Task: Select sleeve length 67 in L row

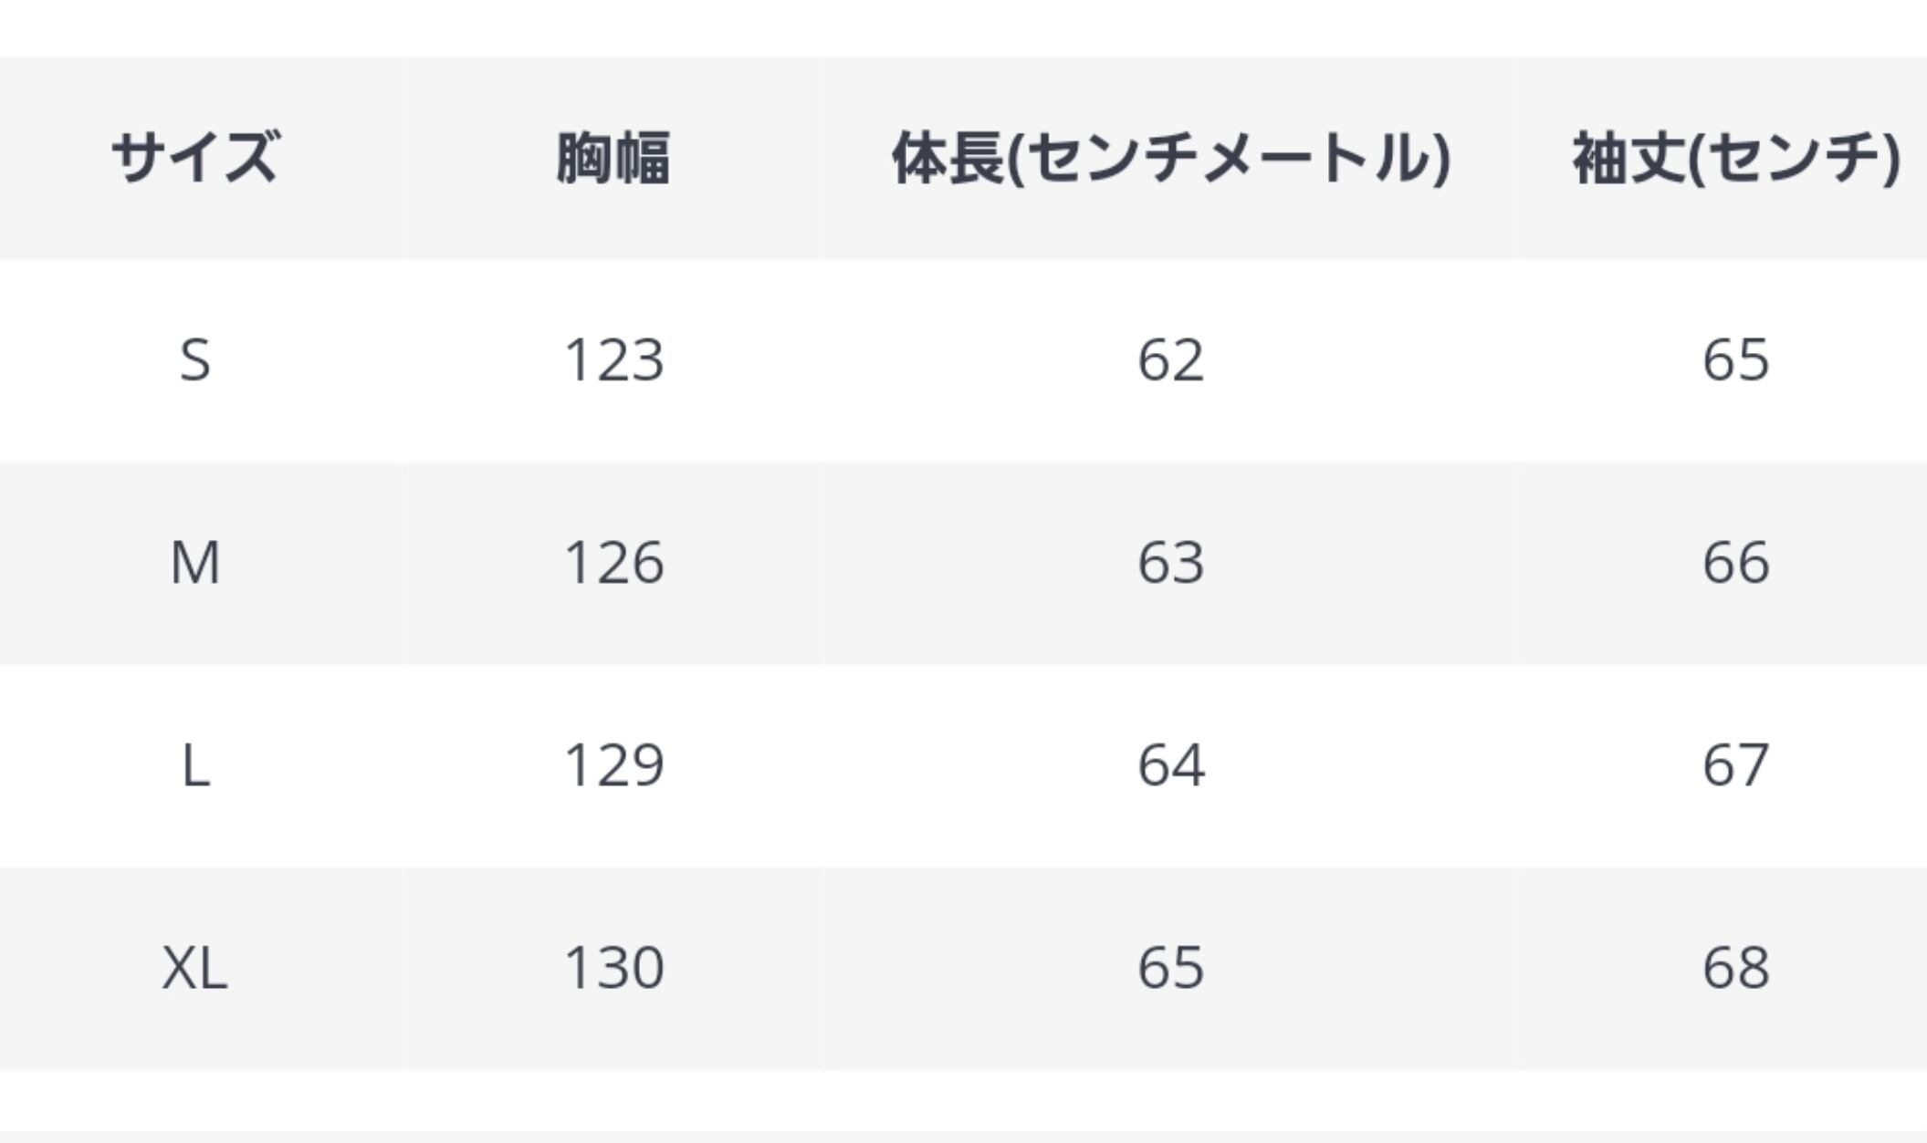Action: click(x=1735, y=765)
